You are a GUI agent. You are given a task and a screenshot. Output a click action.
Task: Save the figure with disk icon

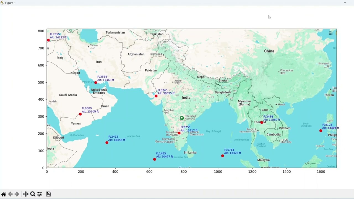[x=48, y=194]
